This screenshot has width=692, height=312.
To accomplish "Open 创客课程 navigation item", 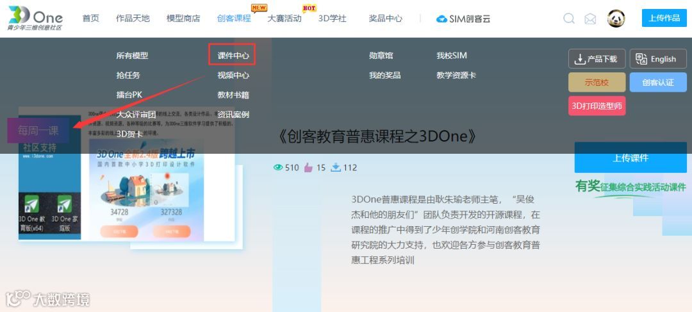I will tap(234, 19).
